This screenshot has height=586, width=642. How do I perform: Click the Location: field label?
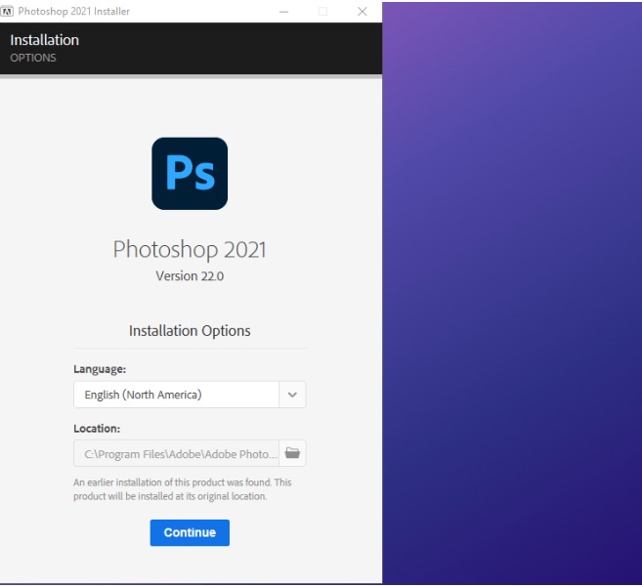coord(99,428)
